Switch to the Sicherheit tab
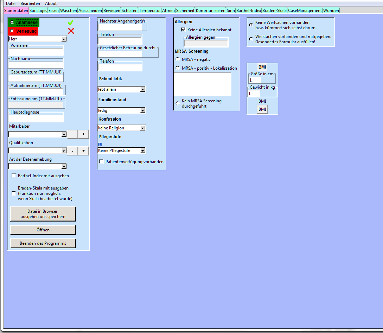This screenshot has width=383, height=333. 185,11
